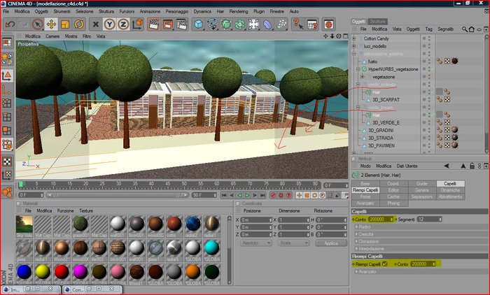Open Render Settings clapperboard icon
This screenshot has height=295, width=490.
point(181,24)
